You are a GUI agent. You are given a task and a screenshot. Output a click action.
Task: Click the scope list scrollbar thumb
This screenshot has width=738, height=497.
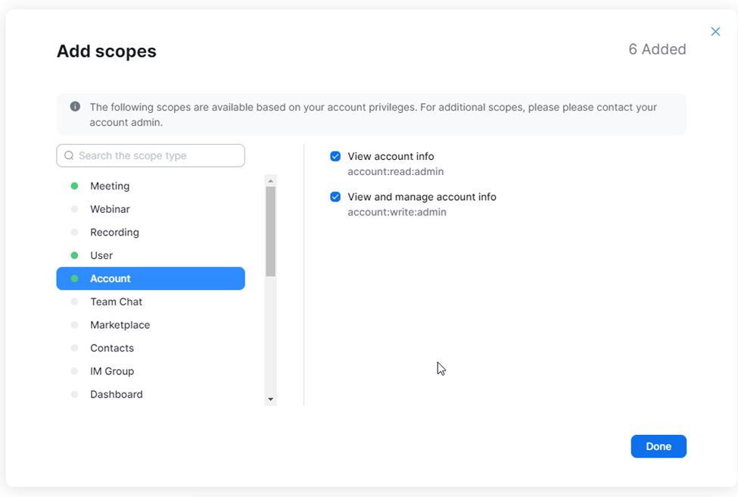[271, 231]
